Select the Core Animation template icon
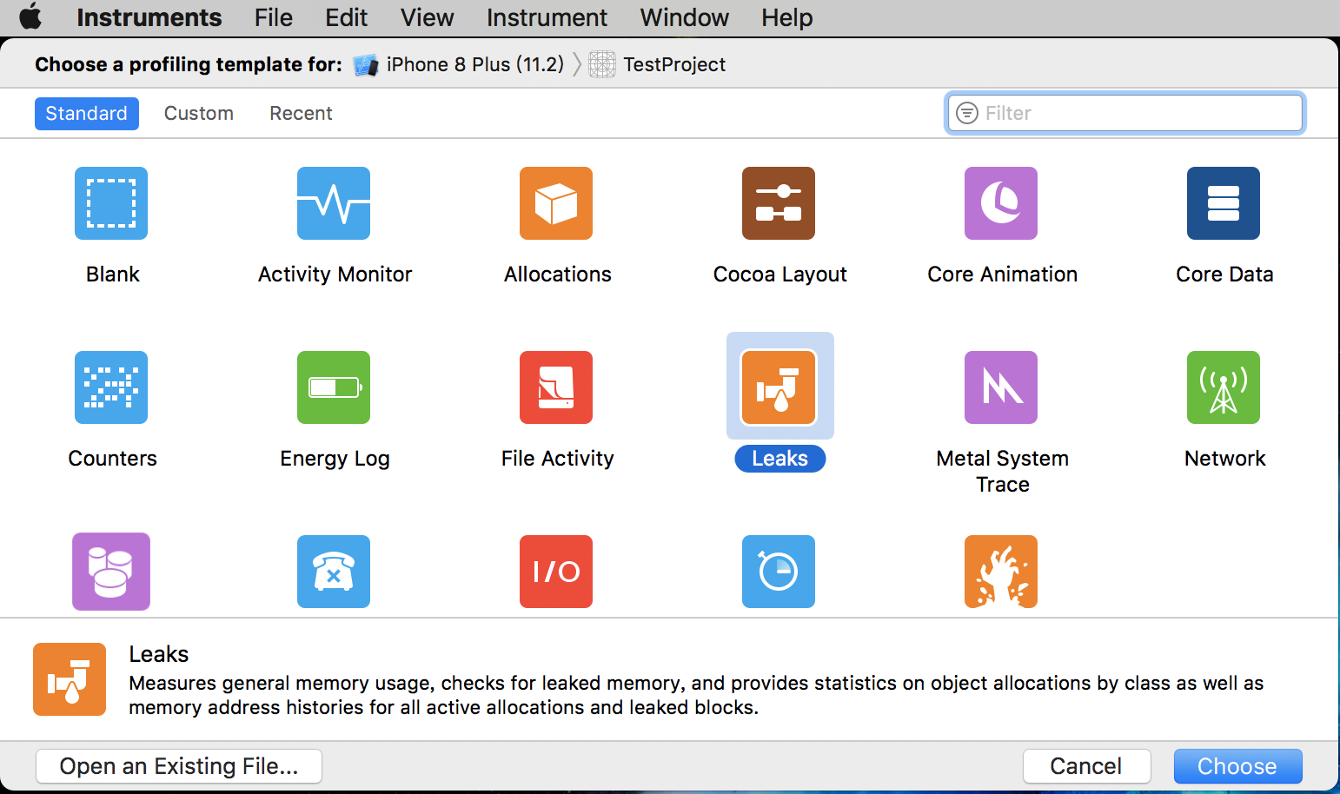The image size is (1340, 794). [x=1001, y=203]
